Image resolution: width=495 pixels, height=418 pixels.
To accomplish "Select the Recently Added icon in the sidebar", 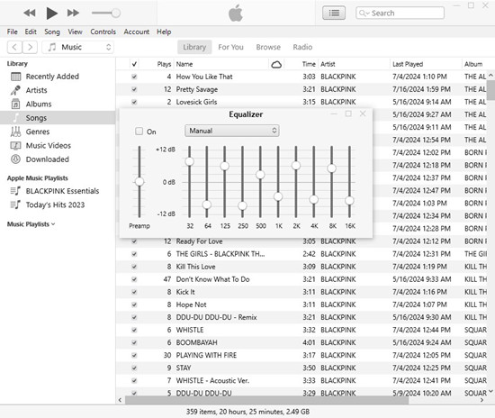I will point(16,77).
